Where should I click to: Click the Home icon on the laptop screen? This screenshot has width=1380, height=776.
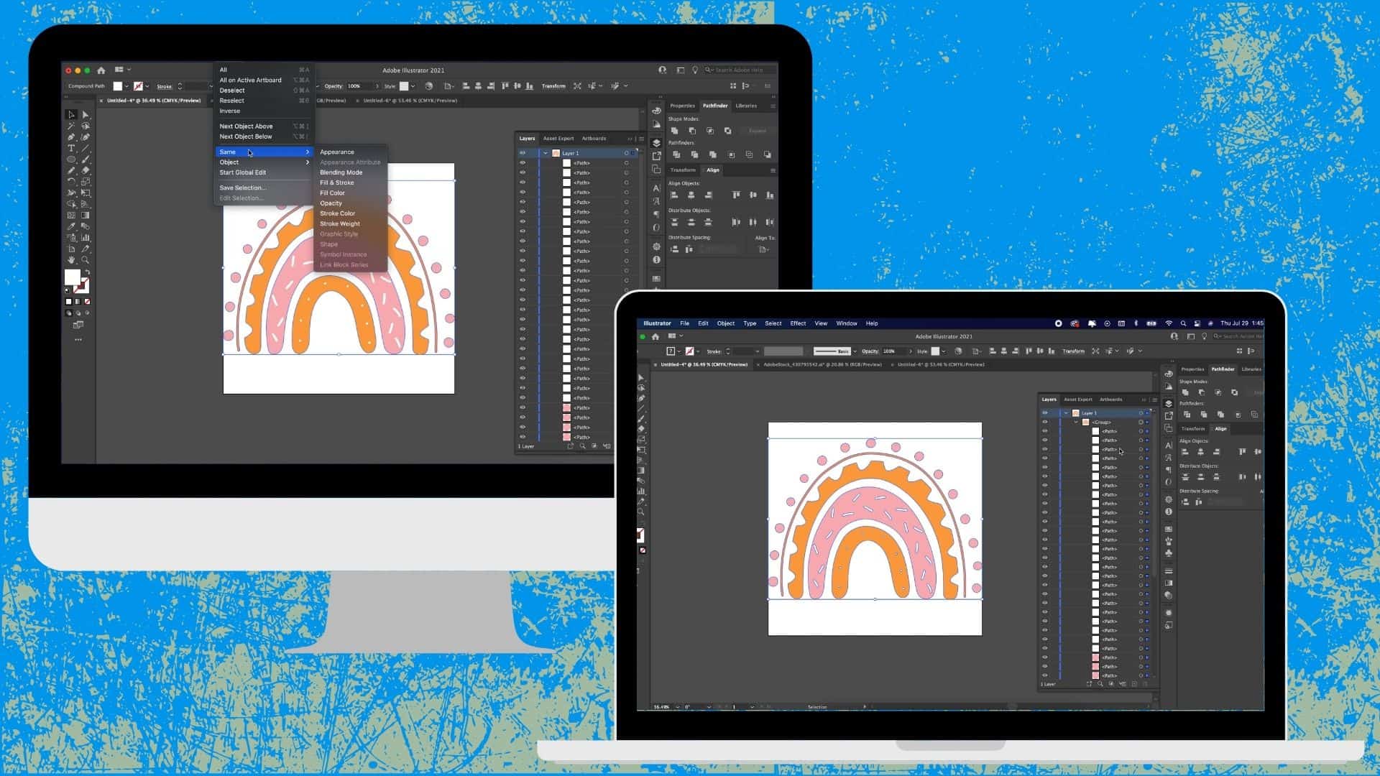[655, 336]
